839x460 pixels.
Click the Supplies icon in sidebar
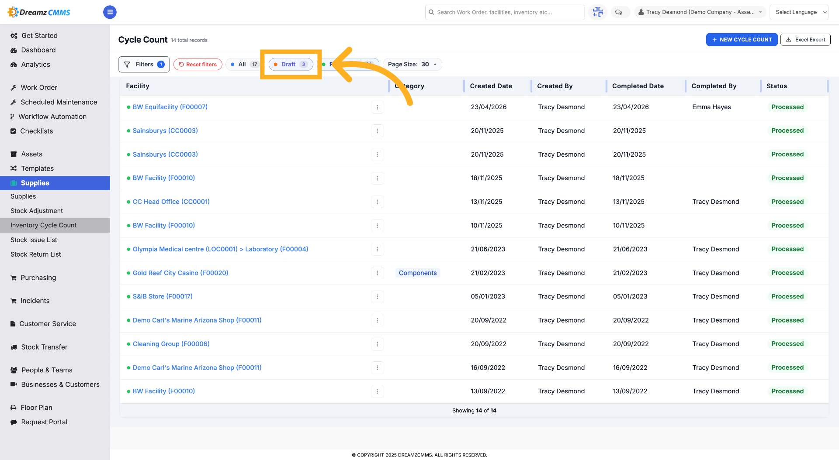tap(14, 183)
